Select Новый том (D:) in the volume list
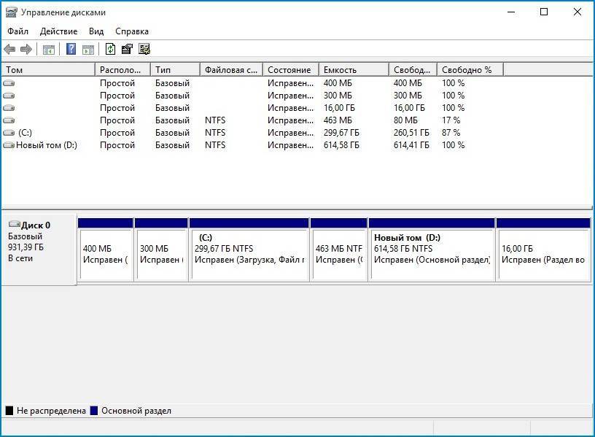 pyautogui.click(x=46, y=145)
